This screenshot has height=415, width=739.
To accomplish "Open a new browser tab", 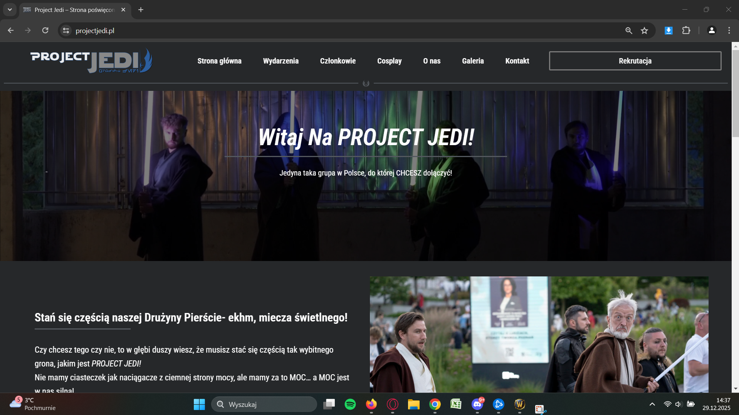I will pos(141,10).
